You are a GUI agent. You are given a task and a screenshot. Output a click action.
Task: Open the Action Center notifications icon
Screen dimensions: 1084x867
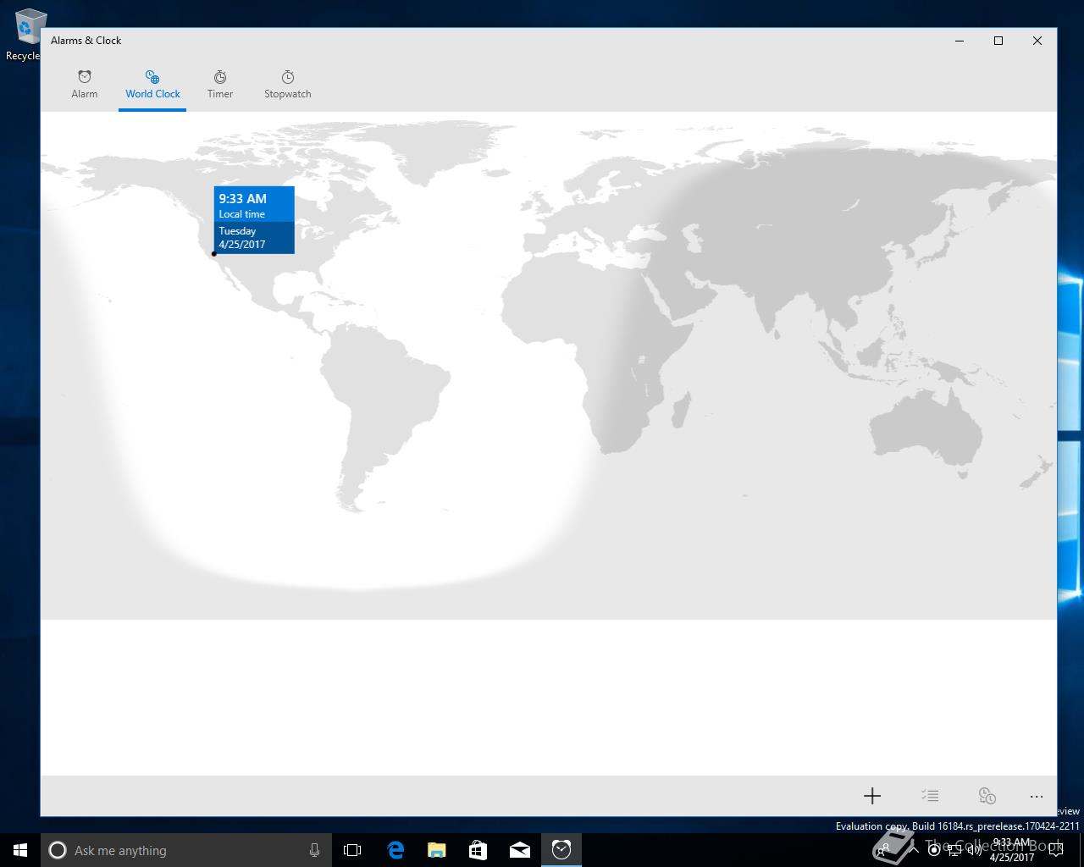(x=1055, y=850)
